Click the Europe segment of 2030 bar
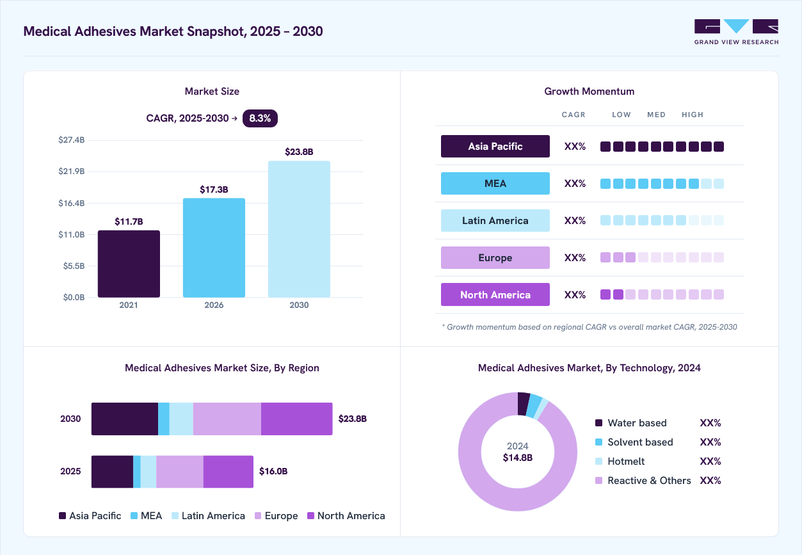802x555 pixels. click(227, 419)
